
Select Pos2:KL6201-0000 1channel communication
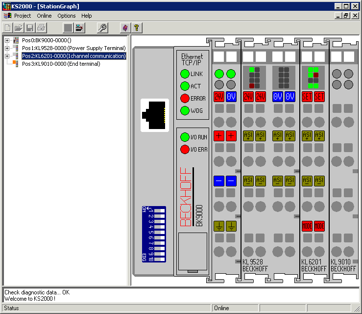click(x=74, y=56)
